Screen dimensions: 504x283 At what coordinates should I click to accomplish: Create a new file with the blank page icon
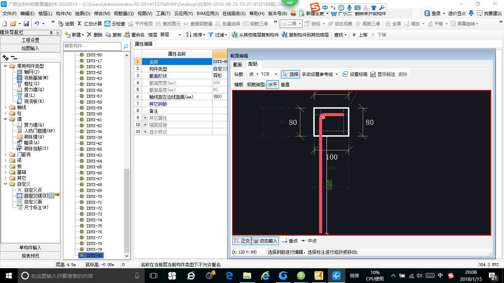click(x=5, y=24)
